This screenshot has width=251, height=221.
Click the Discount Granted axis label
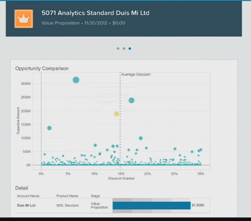coord(121,178)
